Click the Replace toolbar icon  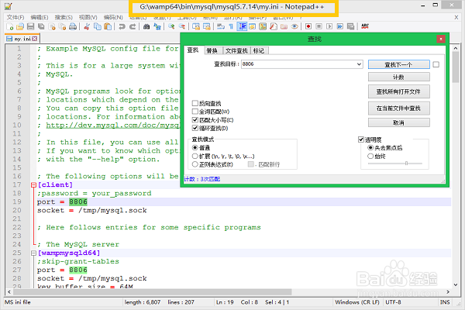pyautogui.click(x=157, y=26)
